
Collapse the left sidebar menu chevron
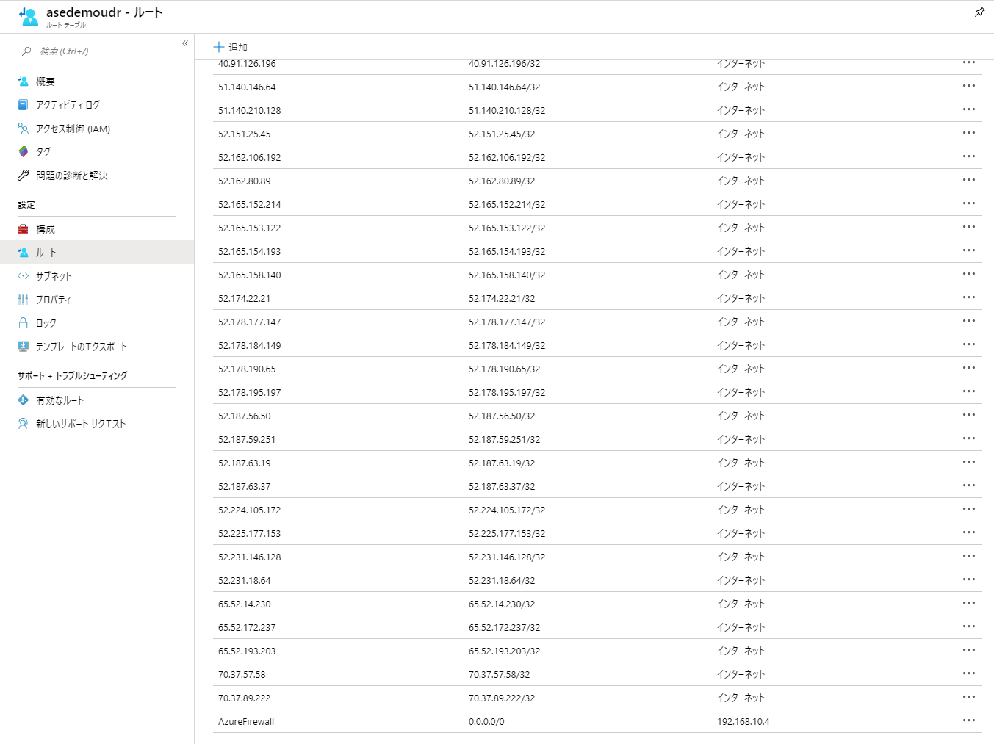185,43
